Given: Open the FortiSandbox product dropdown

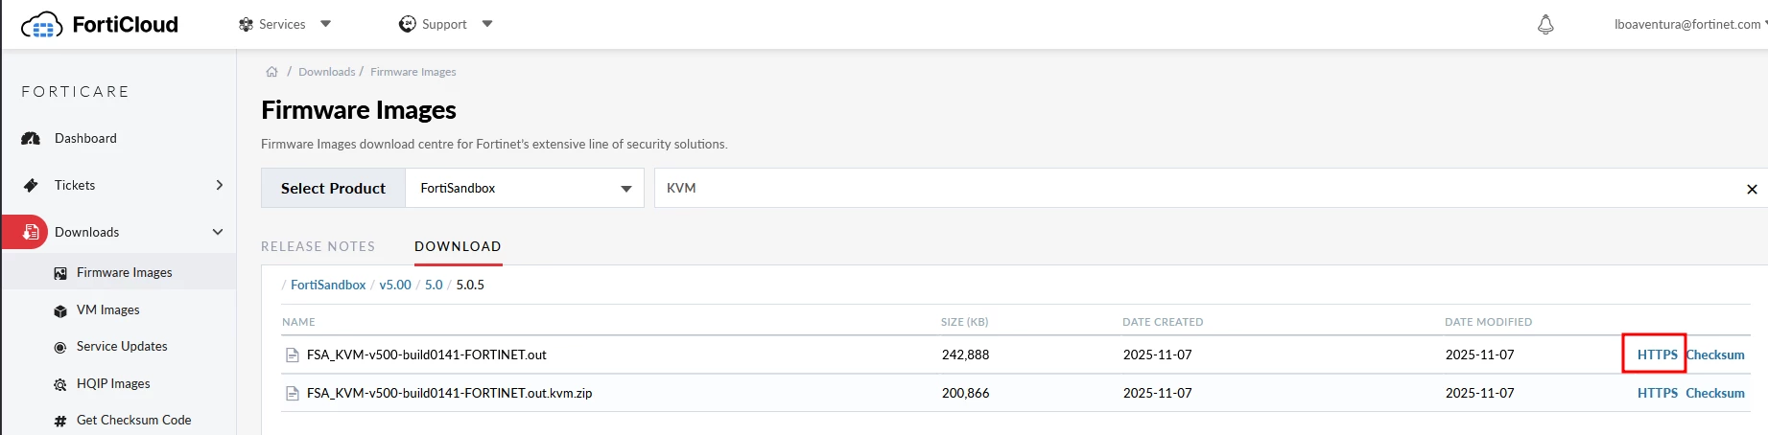Looking at the screenshot, I should point(525,188).
